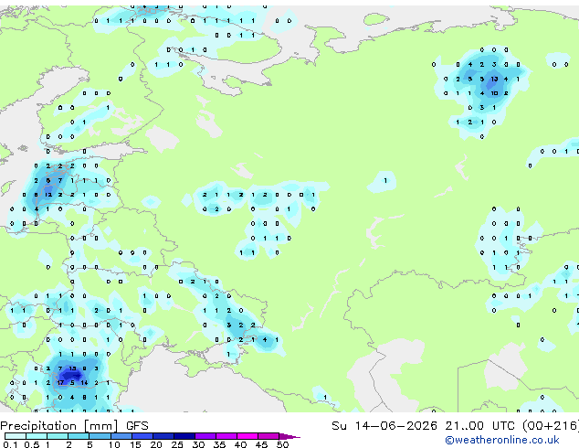Select the 5–10 mm legend color swatch

[x=100, y=436]
